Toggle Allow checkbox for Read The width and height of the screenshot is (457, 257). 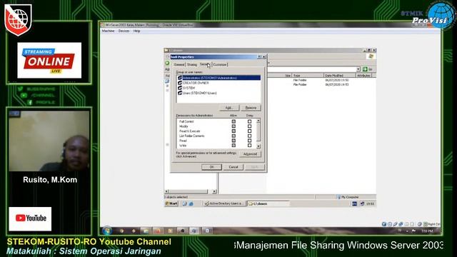click(233, 141)
